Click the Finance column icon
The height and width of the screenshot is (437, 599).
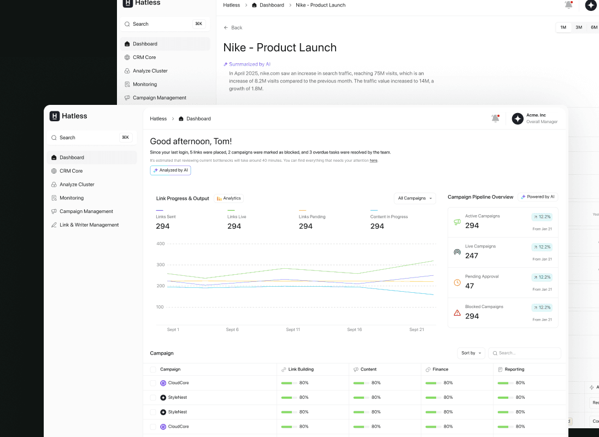point(428,369)
